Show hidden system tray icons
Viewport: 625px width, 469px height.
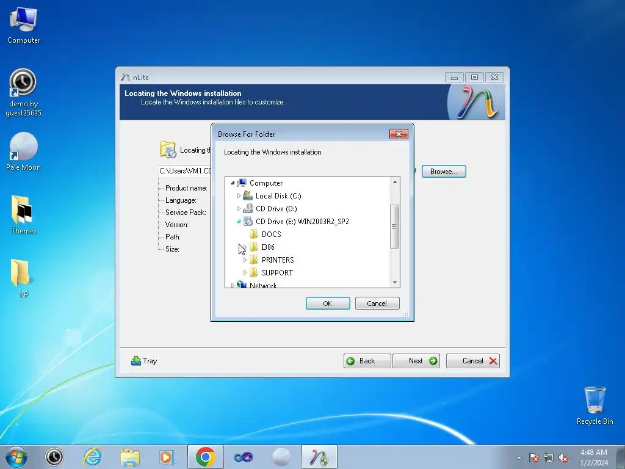519,457
